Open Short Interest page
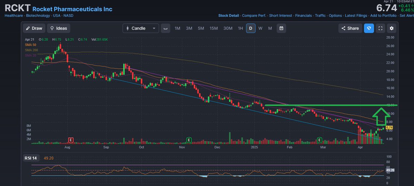Image resolution: width=414 pixels, height=186 pixels. (280, 16)
